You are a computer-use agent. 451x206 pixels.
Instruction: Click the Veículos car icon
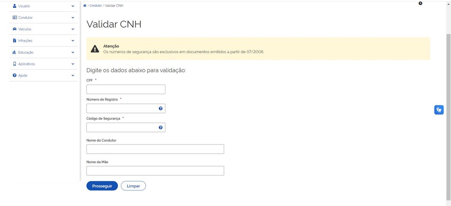[15, 29]
